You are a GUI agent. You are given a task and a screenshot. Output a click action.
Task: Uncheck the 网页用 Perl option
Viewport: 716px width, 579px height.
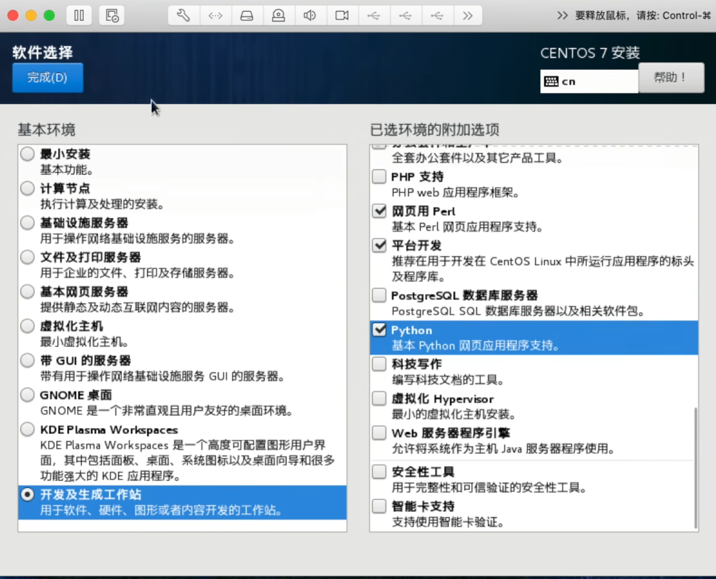[379, 211]
